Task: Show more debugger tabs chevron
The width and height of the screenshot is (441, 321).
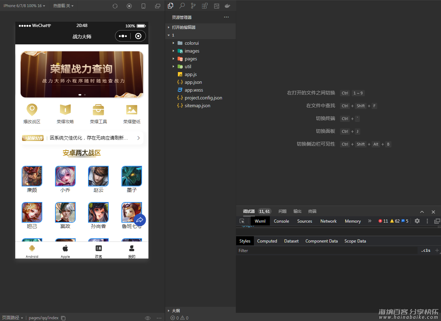Action: coord(370,221)
